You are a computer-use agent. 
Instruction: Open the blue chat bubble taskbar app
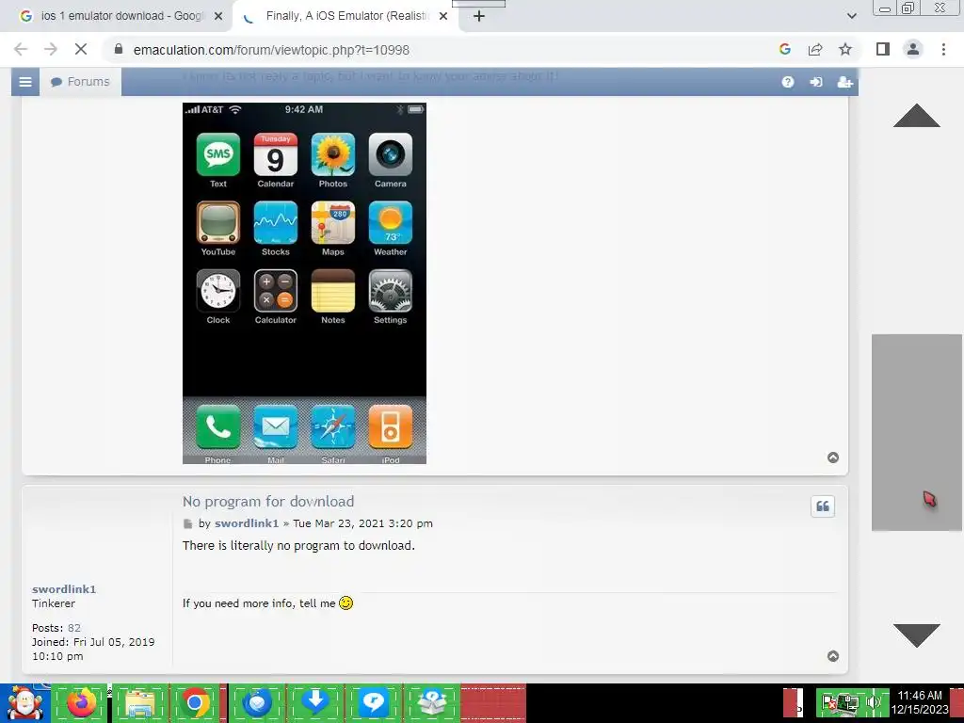pyautogui.click(x=373, y=702)
